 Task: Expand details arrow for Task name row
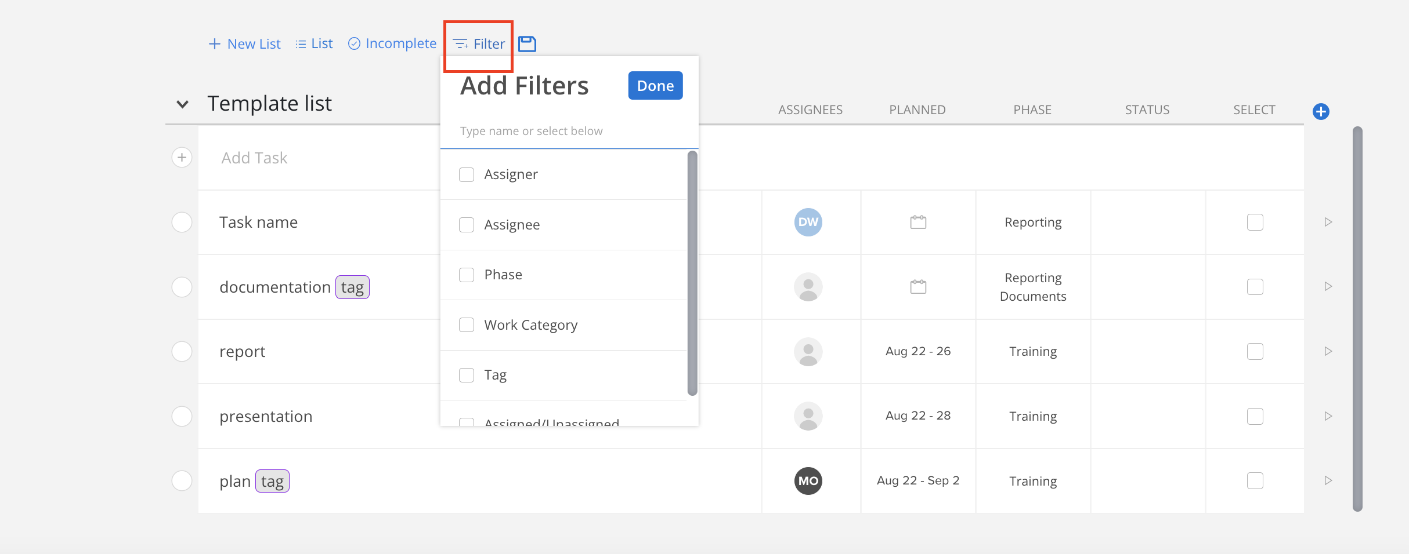point(1328,222)
